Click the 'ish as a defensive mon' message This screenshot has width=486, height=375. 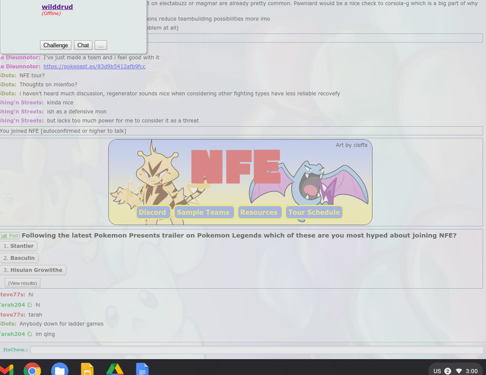[x=77, y=112]
